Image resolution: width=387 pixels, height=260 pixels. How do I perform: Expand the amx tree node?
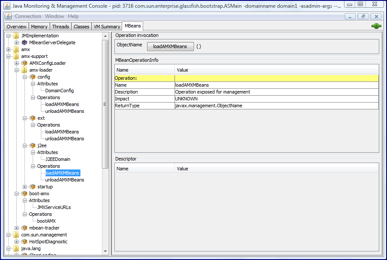tap(9, 49)
